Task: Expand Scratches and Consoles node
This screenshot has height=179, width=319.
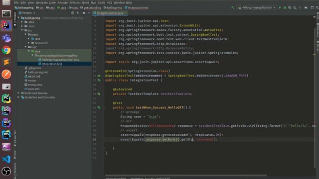Action: 18,97
